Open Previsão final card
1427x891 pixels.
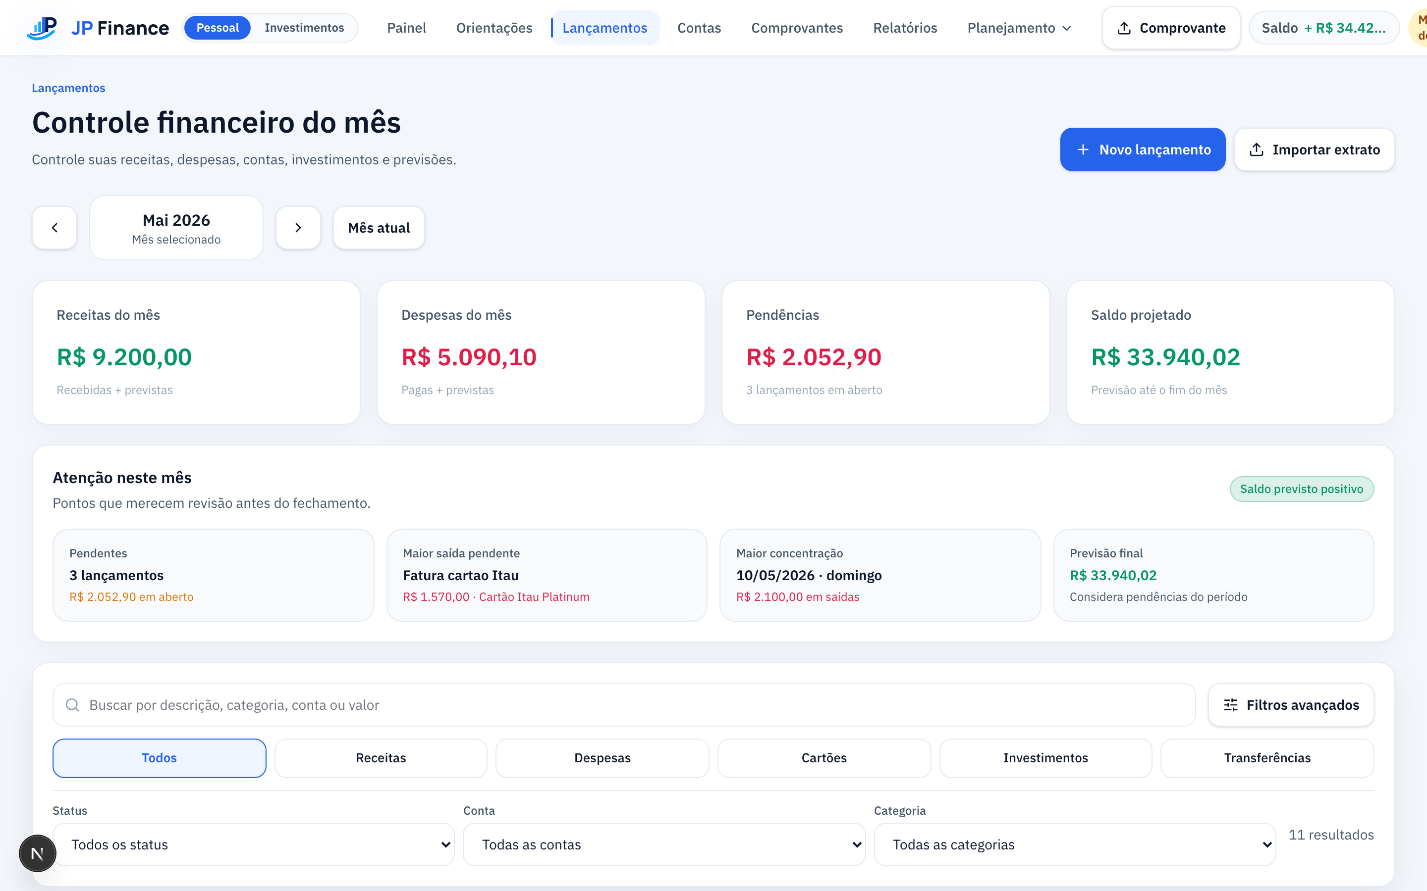pos(1213,575)
